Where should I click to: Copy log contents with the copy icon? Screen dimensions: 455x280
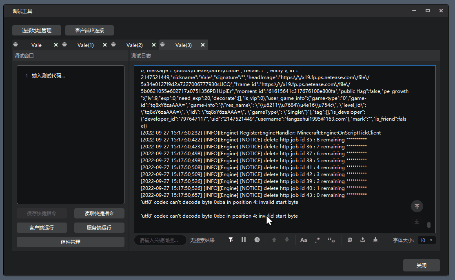tap(350, 240)
